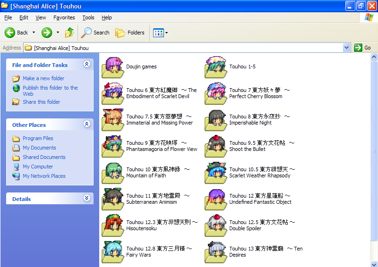Open the Help menu
The width and height of the screenshot is (378, 267).
tap(107, 17)
